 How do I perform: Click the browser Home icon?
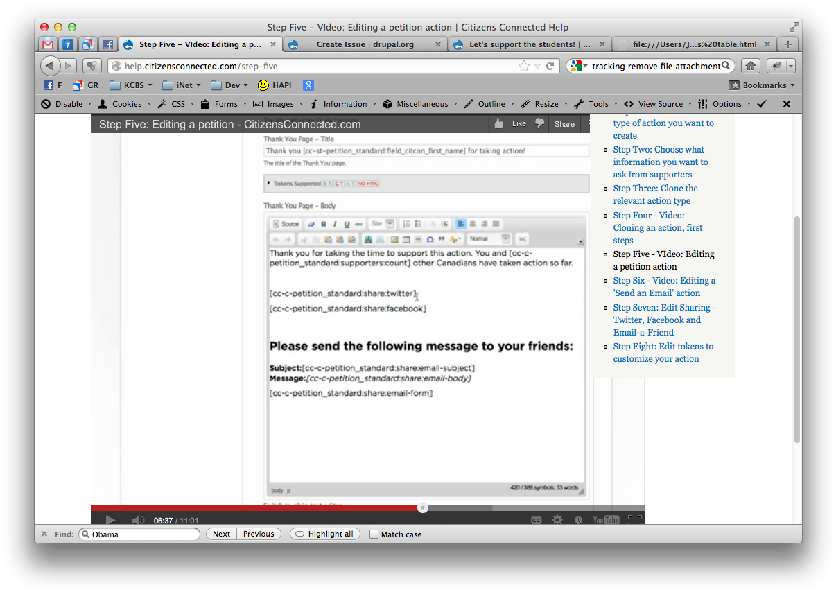pos(749,66)
